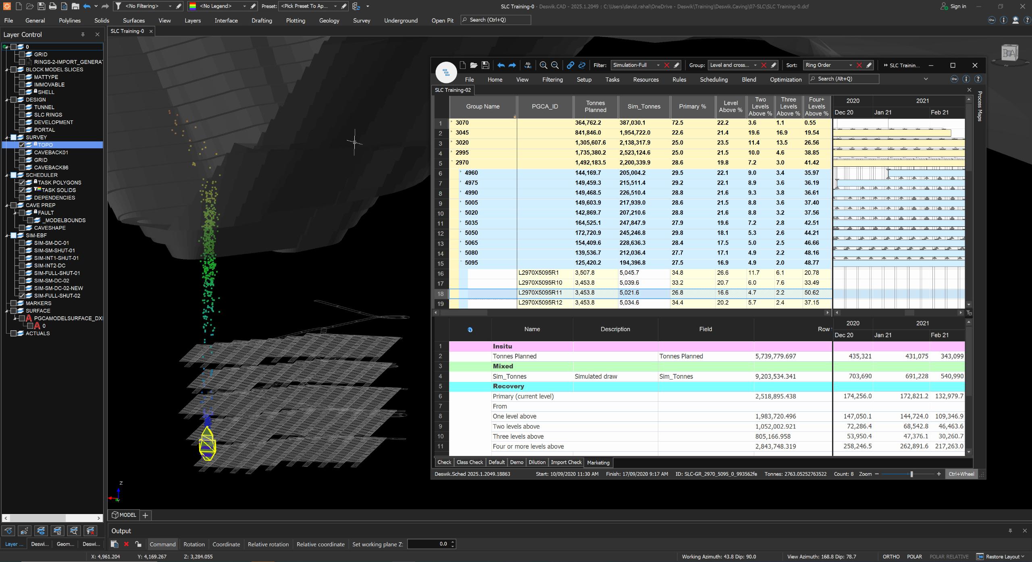Screen dimensions: 1032x562
Task: Click the view cube in 3D viewport corner
Action: coord(1009,53)
